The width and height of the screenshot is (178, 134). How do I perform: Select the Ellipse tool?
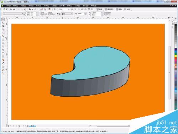(3, 43)
